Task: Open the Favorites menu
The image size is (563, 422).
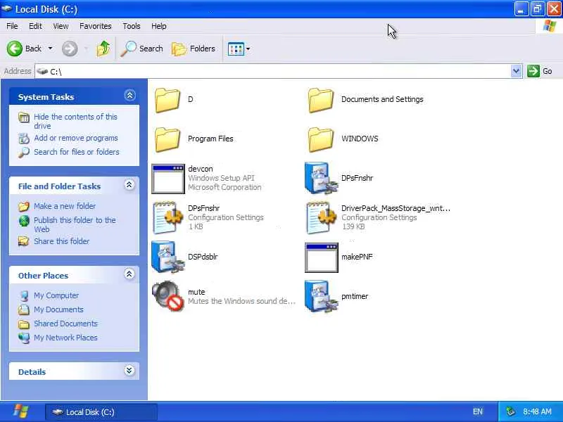Action: pyautogui.click(x=96, y=26)
